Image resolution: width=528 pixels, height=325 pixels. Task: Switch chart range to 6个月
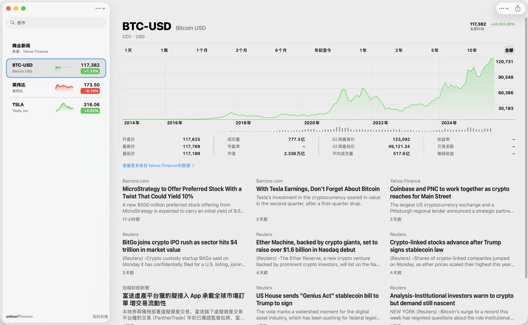281,51
